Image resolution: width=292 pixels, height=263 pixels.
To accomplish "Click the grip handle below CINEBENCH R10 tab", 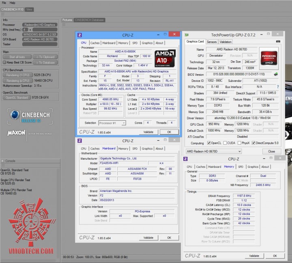I will [2, 14].
